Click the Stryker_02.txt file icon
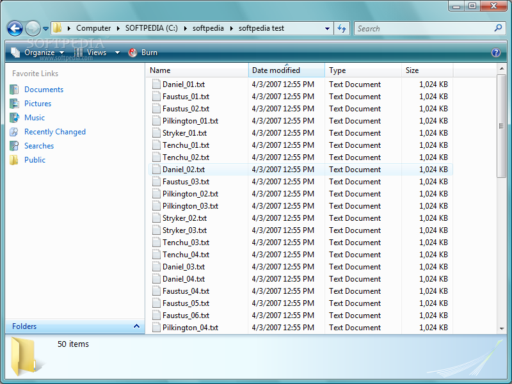This screenshot has height=384, width=512. click(x=156, y=218)
